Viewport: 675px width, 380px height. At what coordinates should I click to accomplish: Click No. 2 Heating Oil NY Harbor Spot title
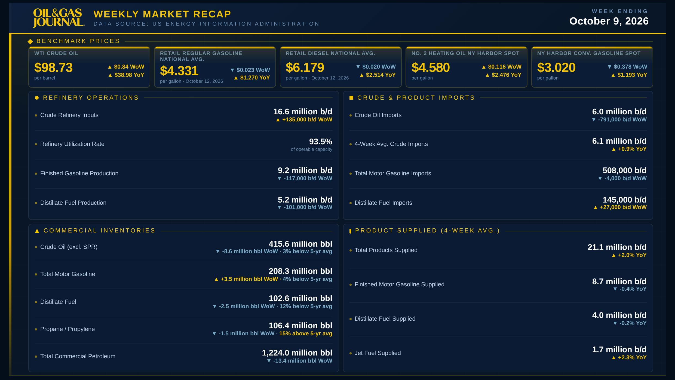pyautogui.click(x=465, y=53)
